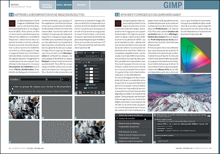The image size is (220, 154).
Task: Toggle visibility of the bottom DSC image layer
Action: coord(77,88)
